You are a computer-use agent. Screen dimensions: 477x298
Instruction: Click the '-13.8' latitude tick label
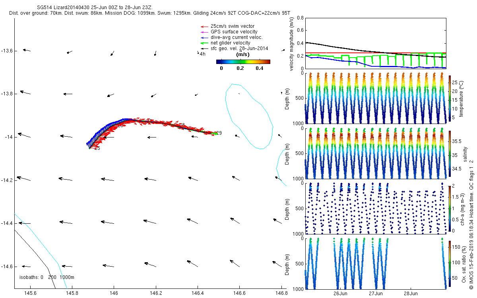pyautogui.click(x=6, y=94)
